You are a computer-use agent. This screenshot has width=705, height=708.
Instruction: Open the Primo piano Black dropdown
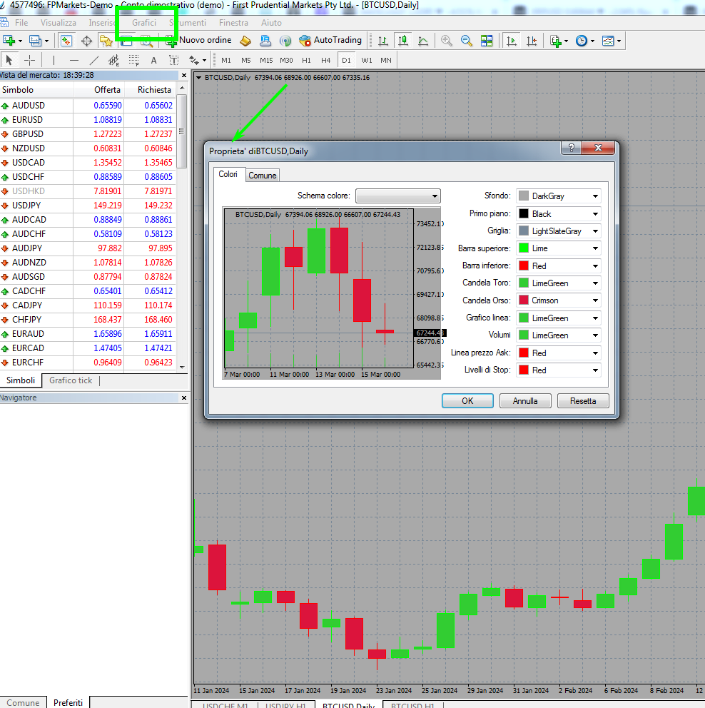(558, 213)
